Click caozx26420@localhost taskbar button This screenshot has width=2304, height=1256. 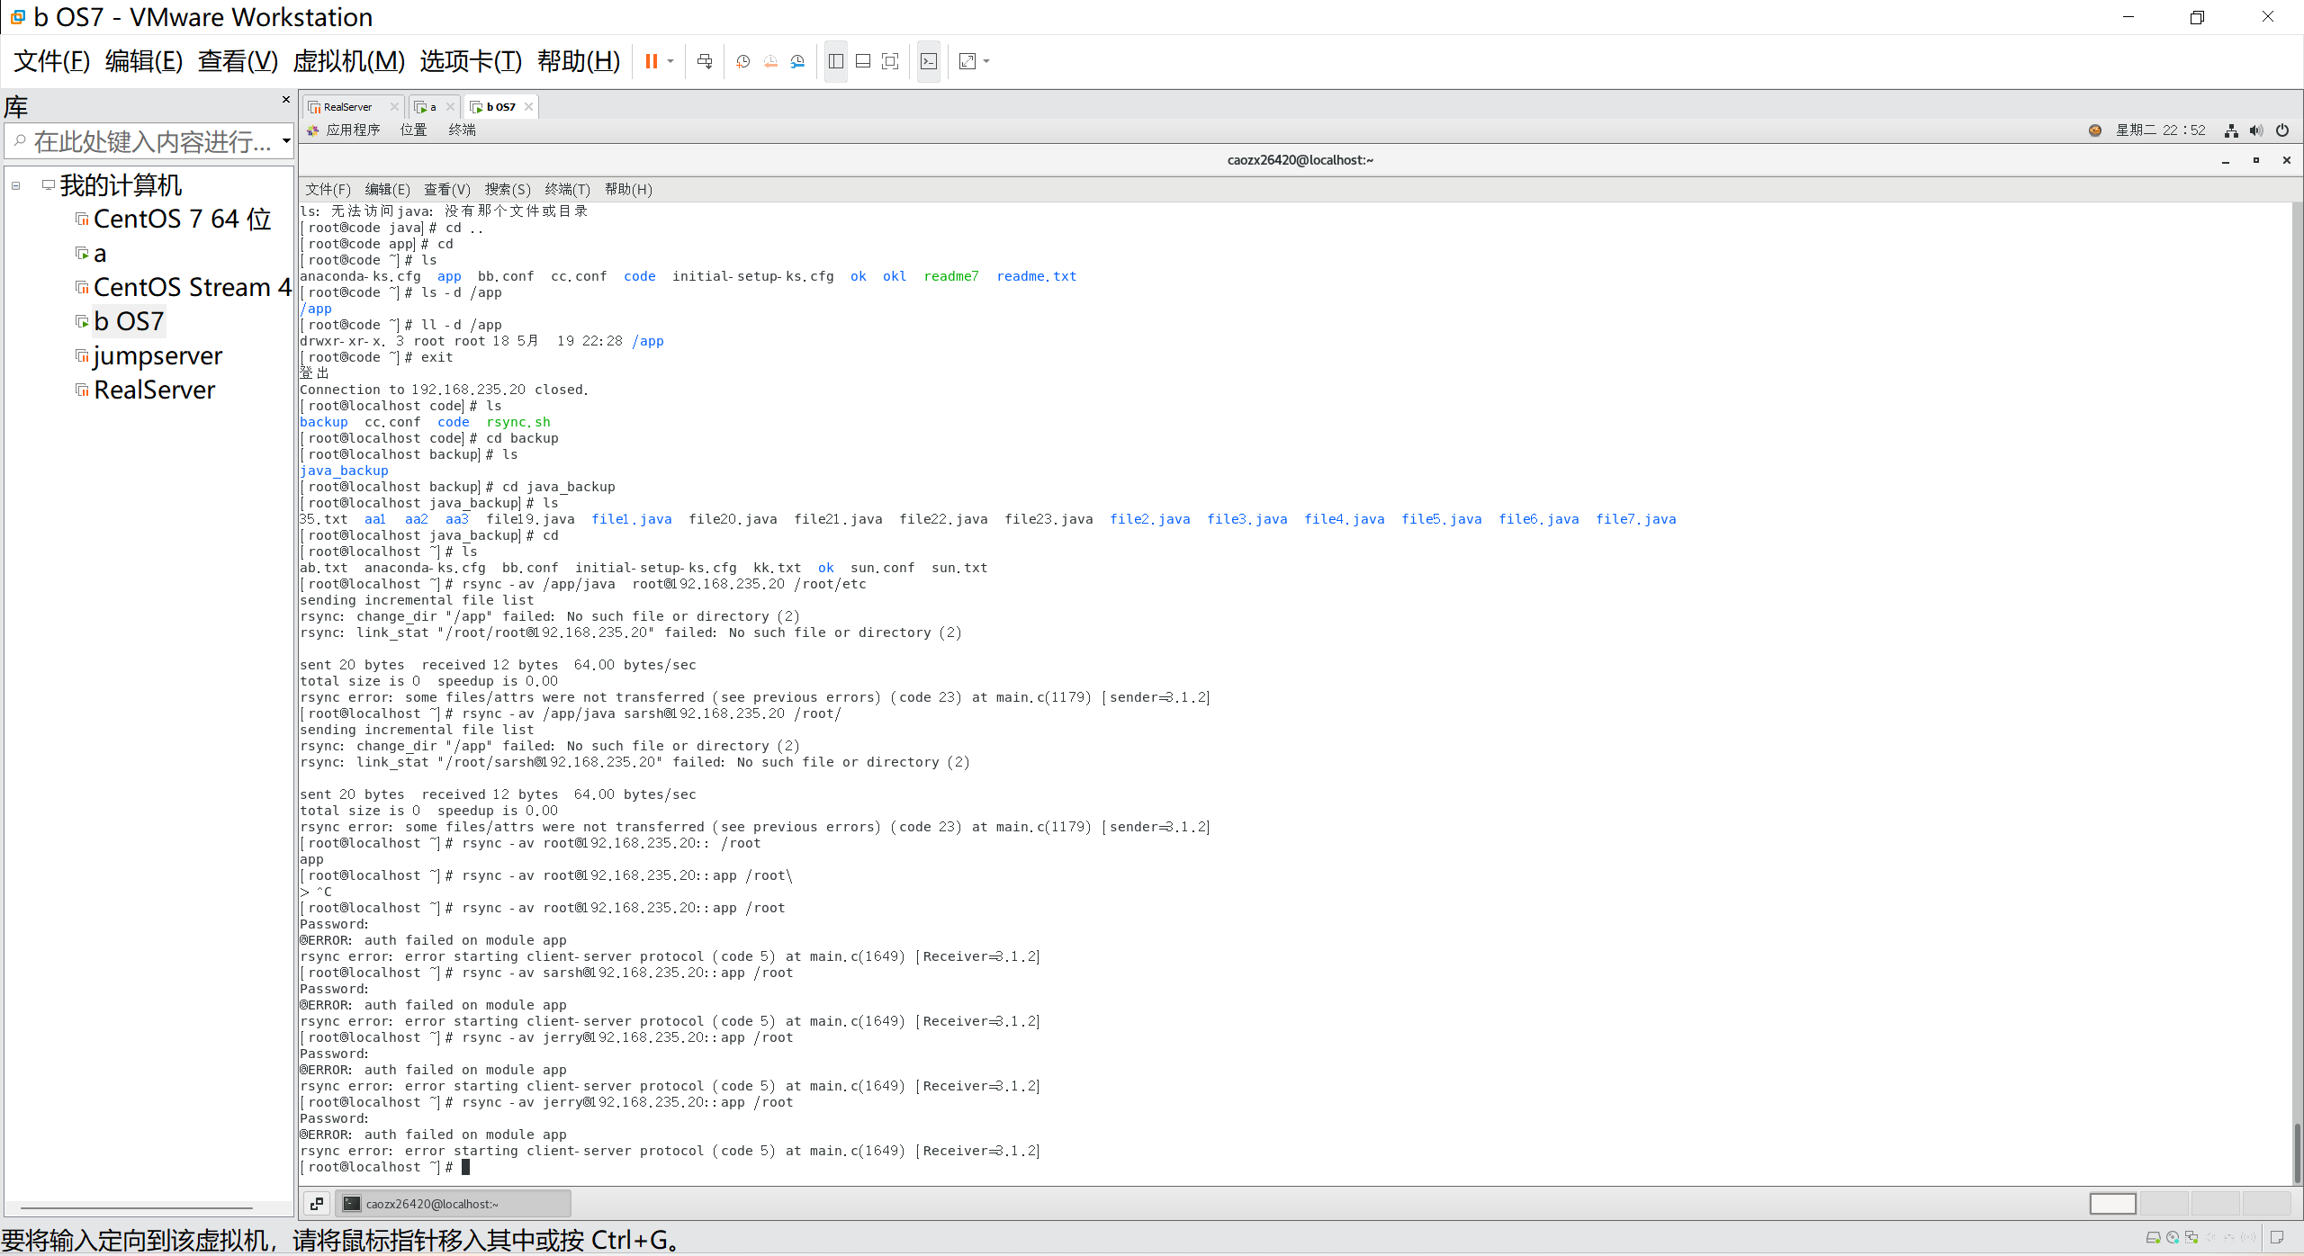click(453, 1204)
